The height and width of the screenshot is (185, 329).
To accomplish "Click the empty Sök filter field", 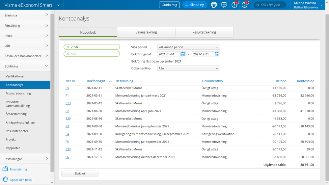I will pos(92,54).
